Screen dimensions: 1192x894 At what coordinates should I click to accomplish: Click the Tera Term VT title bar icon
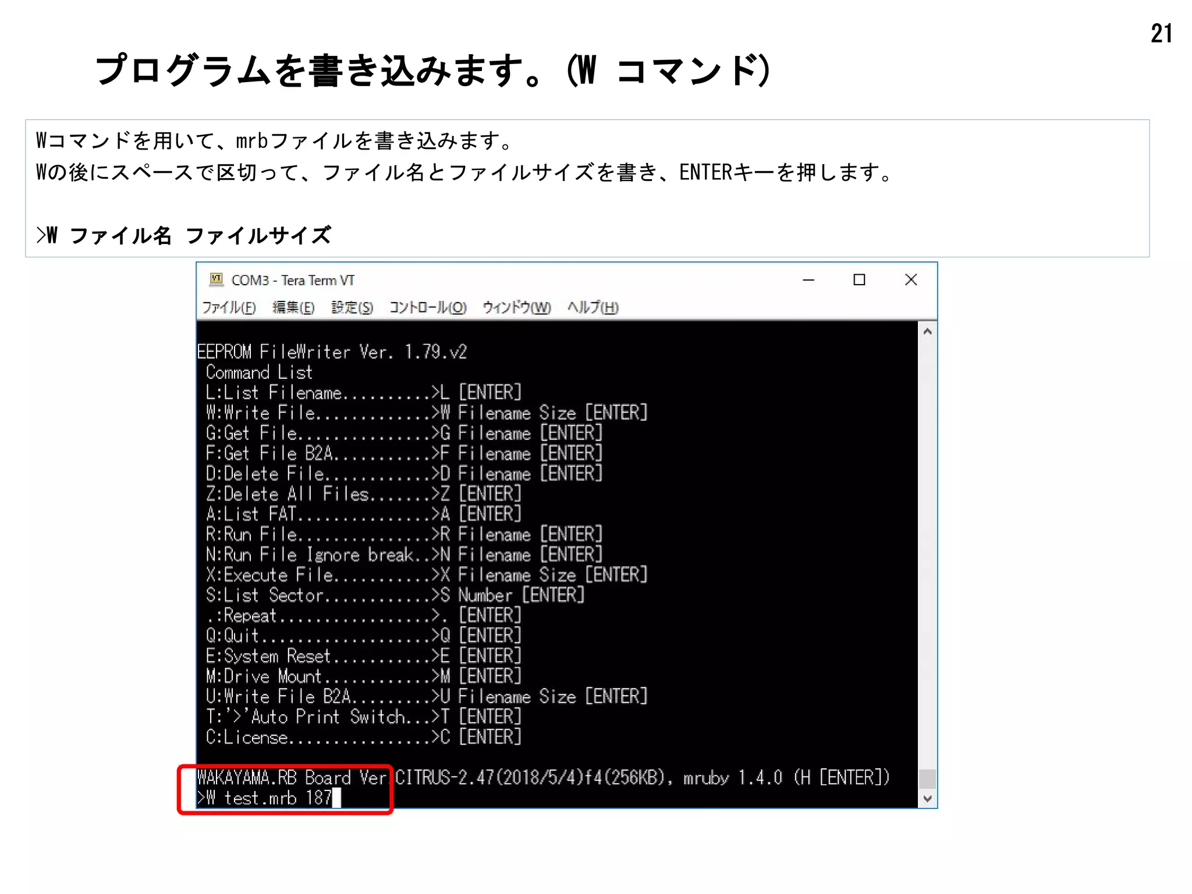217,279
